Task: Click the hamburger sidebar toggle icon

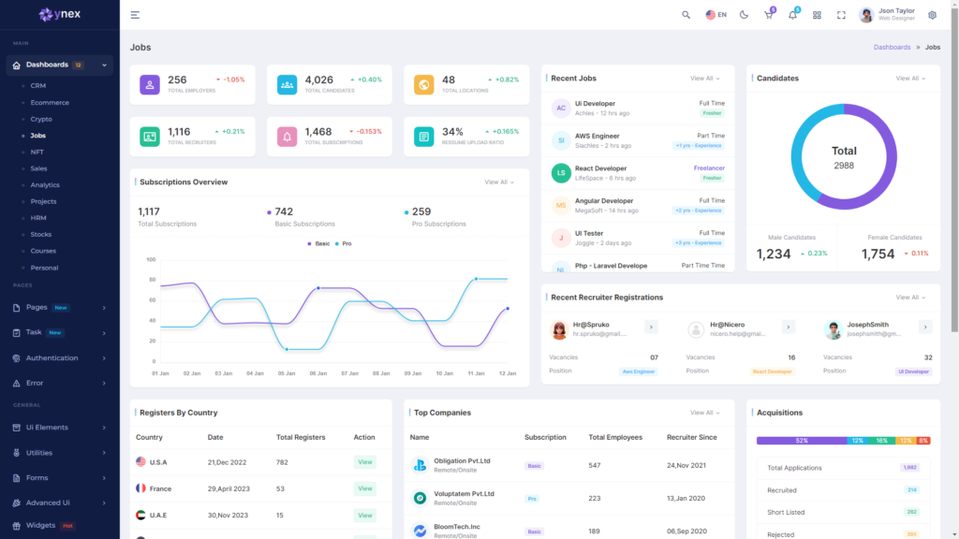Action: (x=135, y=15)
